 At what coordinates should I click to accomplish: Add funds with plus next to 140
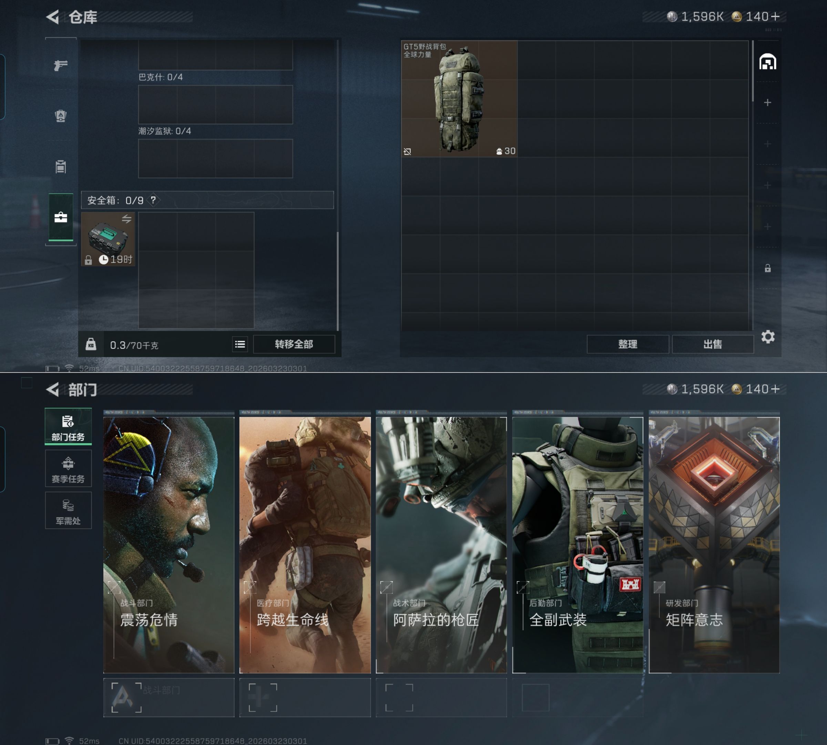click(x=775, y=16)
